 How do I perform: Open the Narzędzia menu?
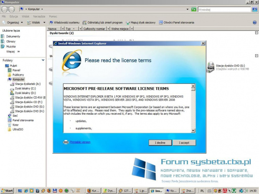click(x=39, y=17)
